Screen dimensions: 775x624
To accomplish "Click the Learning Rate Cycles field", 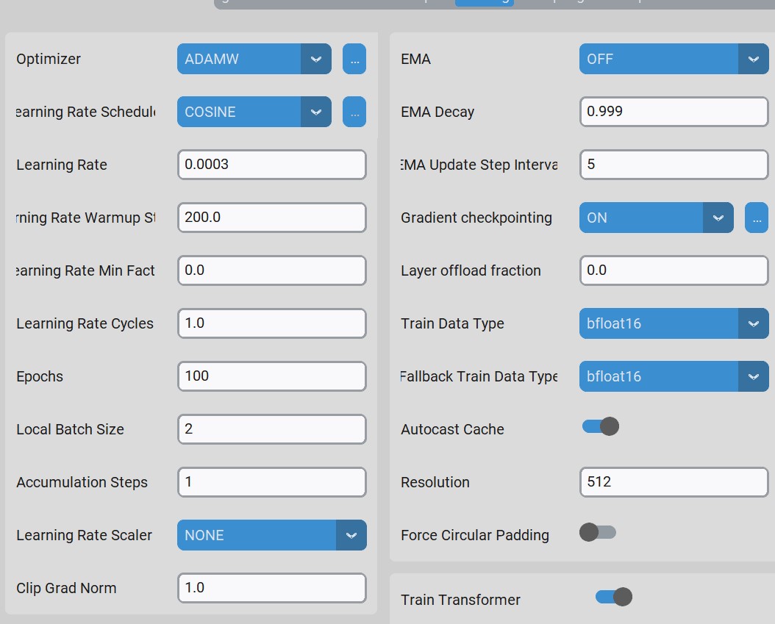I will 272,323.
